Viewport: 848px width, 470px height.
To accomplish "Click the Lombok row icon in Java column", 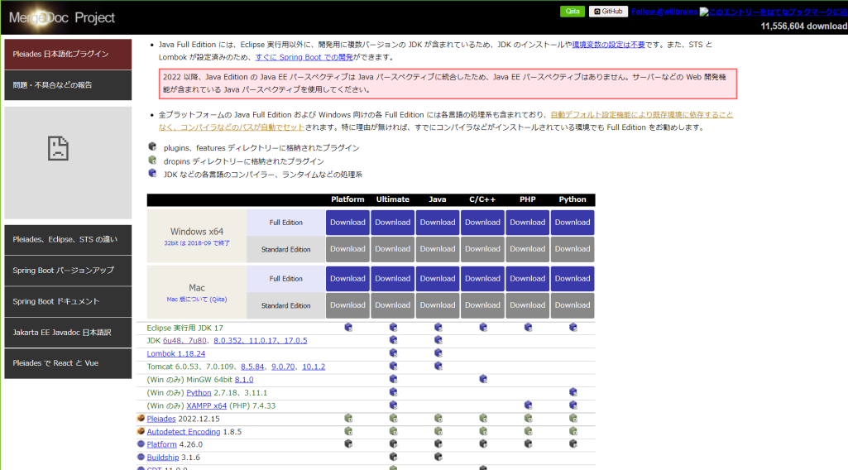I will pyautogui.click(x=438, y=353).
